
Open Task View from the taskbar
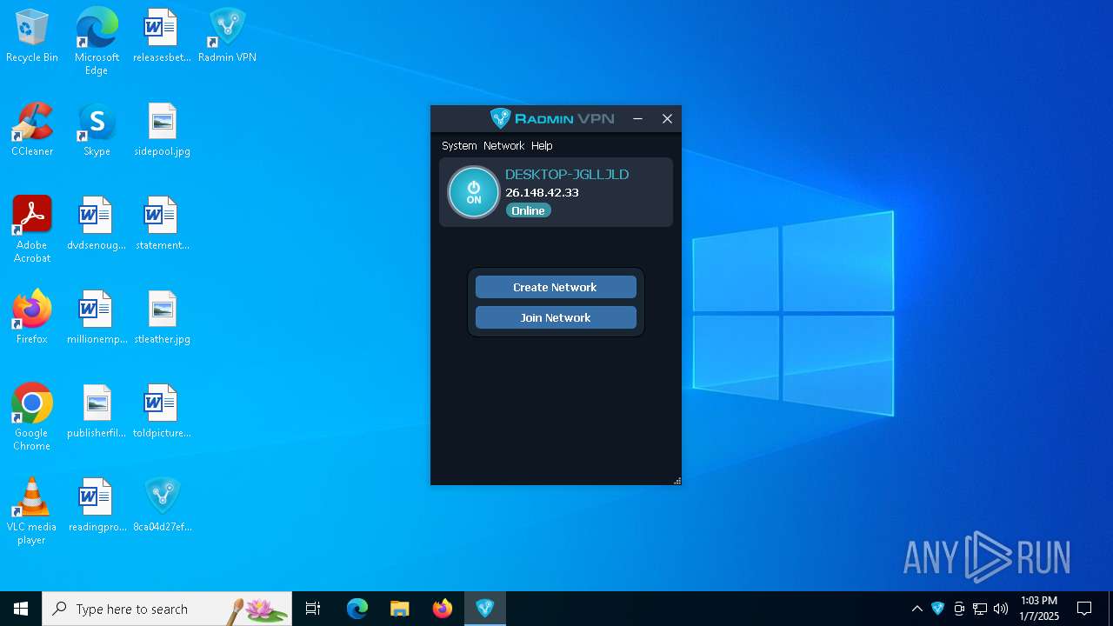(x=313, y=609)
